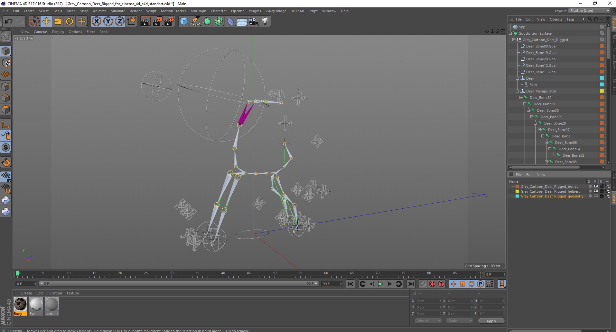
Task: Switch to Texture mode
Action: pyautogui.click(x=6, y=63)
